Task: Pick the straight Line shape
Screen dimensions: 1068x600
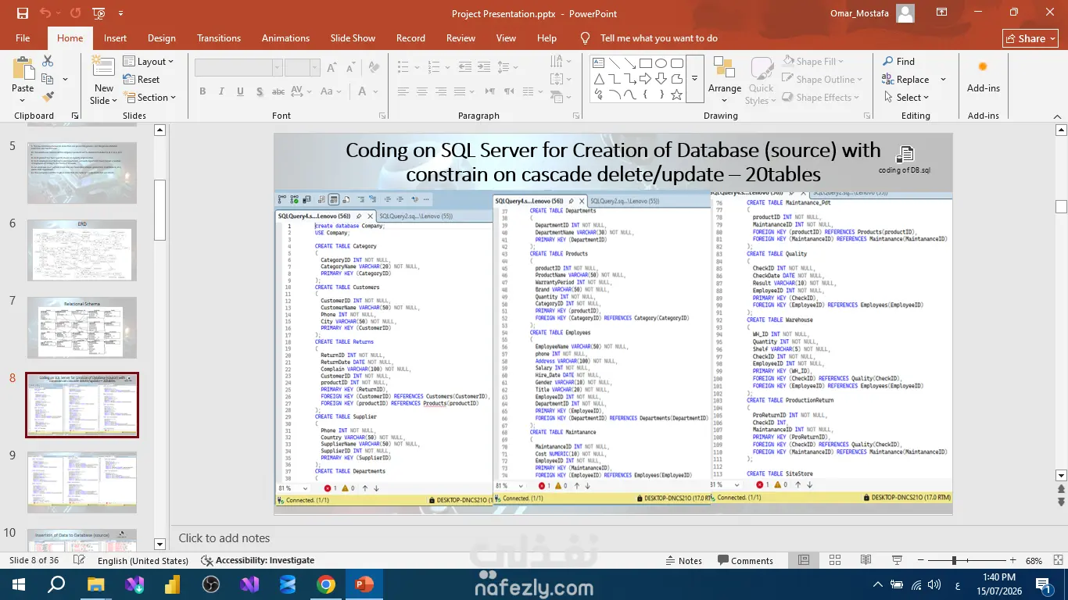Action: [x=615, y=63]
